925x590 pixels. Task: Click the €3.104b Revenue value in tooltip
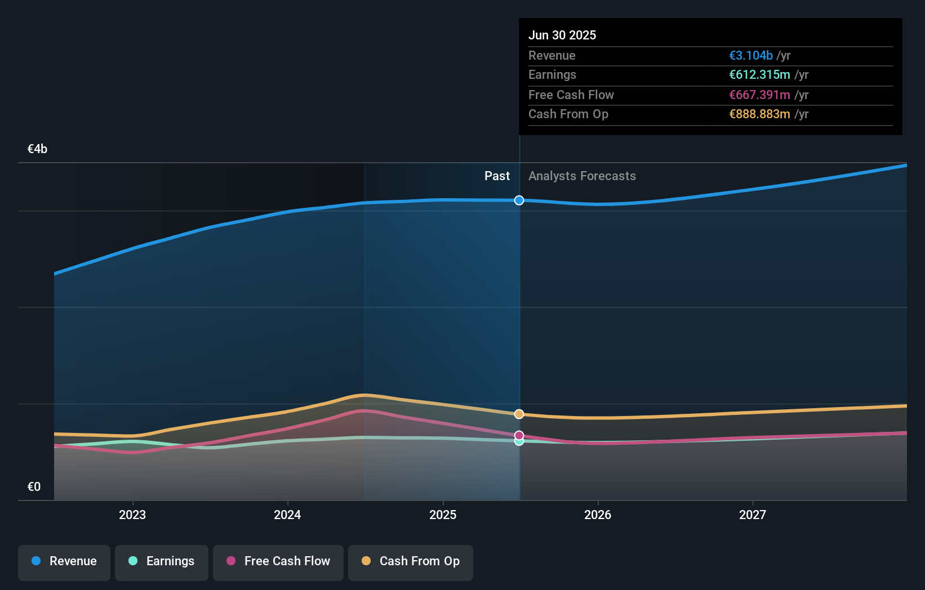coord(750,55)
